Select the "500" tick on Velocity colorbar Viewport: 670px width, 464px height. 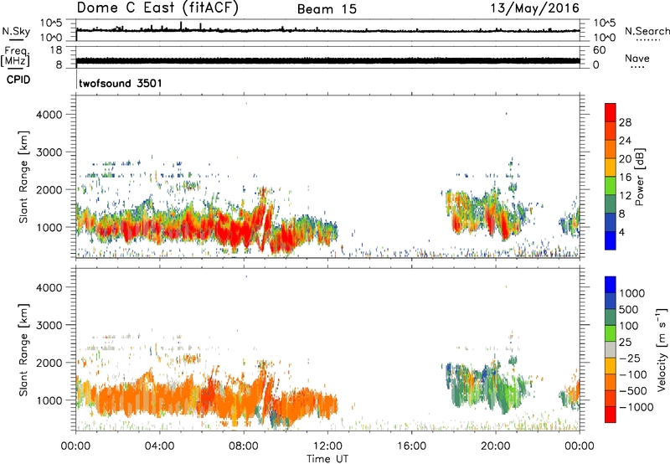(x=629, y=309)
